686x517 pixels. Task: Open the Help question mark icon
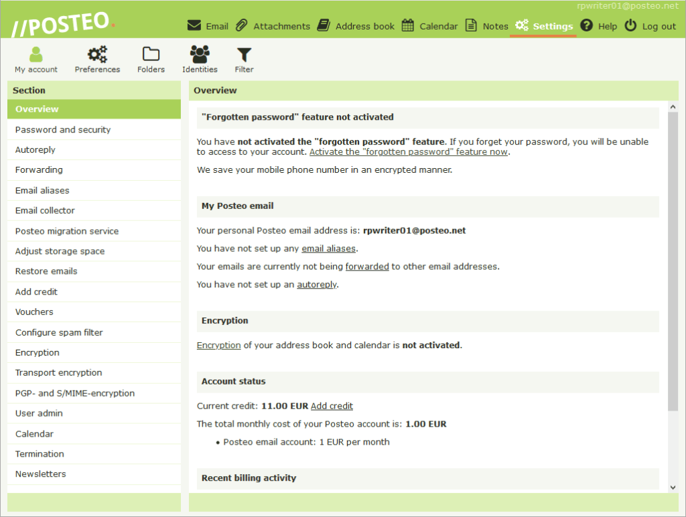click(586, 25)
